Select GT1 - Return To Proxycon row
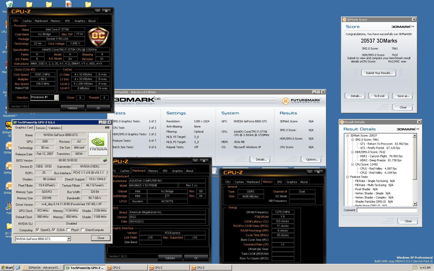The image size is (434, 271). pyautogui.click(x=384, y=144)
